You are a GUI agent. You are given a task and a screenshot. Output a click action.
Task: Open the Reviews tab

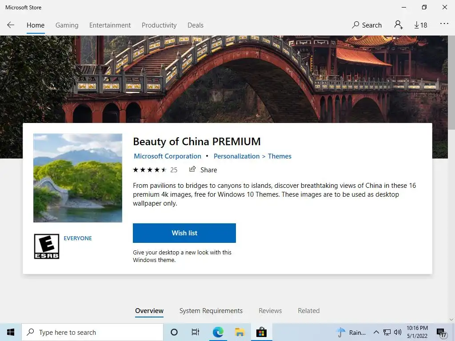point(270,311)
